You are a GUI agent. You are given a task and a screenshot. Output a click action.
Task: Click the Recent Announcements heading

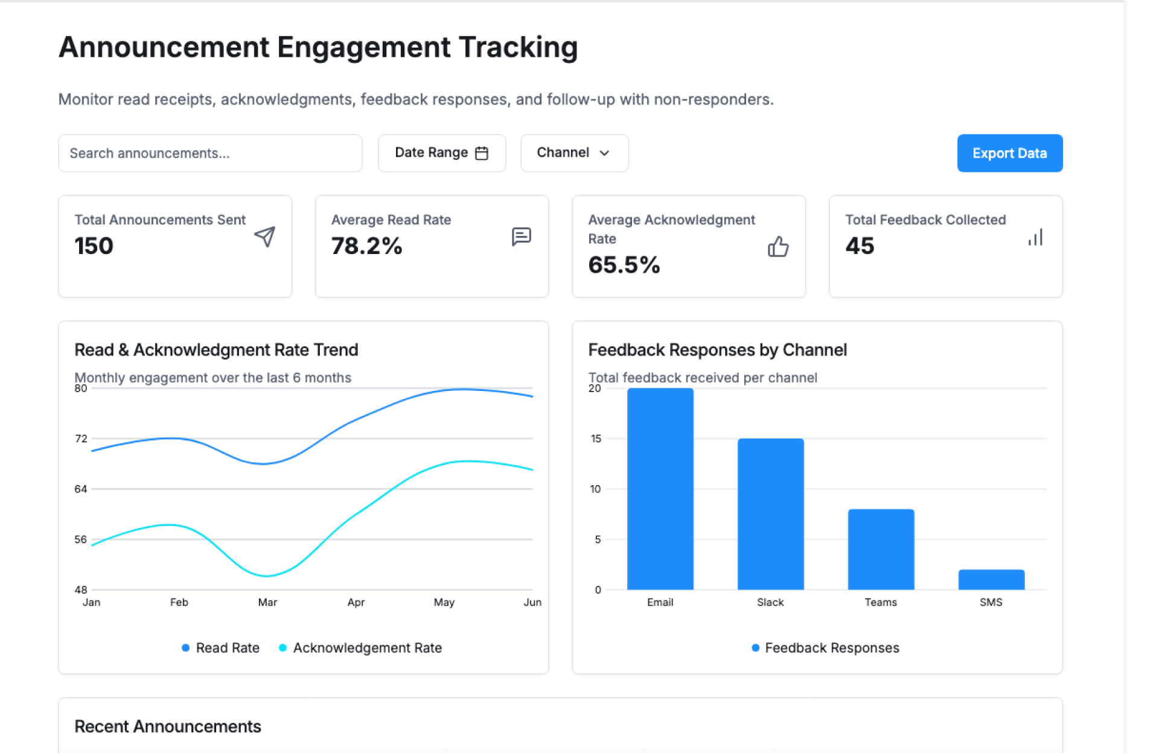(168, 726)
